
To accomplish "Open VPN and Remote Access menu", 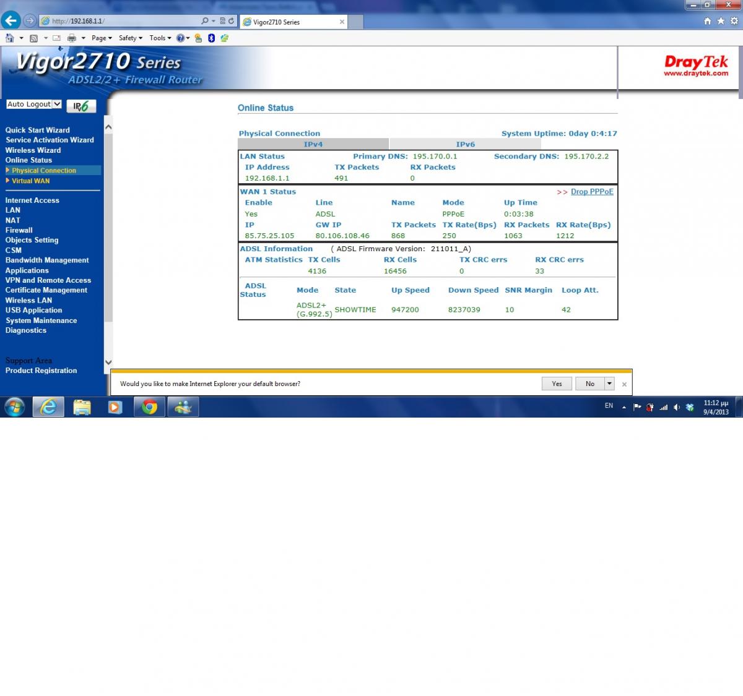I will [x=48, y=280].
